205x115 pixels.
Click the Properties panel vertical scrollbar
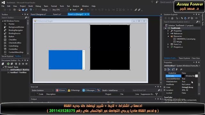coord(199,83)
